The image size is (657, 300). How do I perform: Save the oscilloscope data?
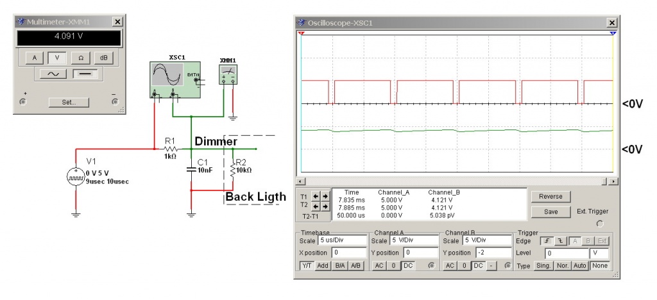[550, 211]
